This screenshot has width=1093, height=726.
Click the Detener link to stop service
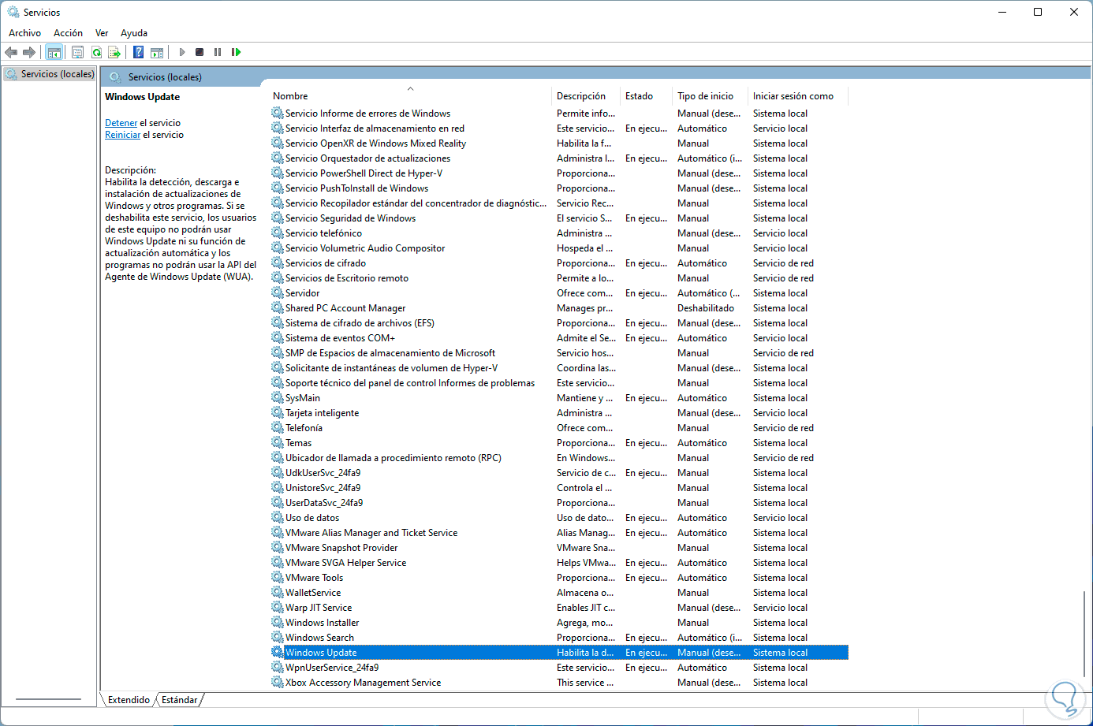coord(121,123)
